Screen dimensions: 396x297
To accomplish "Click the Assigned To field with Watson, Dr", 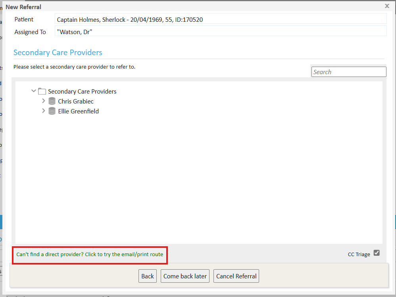I will coord(220,32).
